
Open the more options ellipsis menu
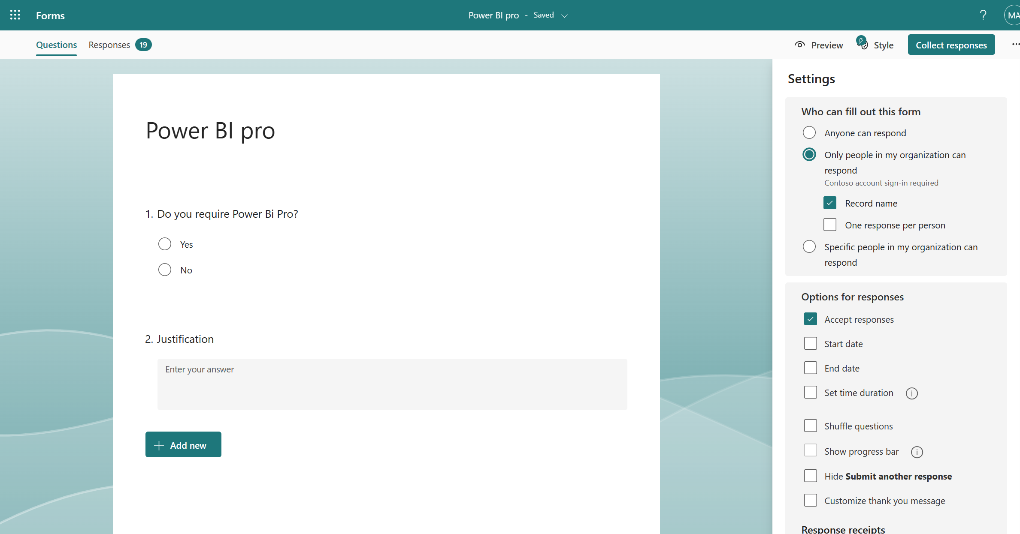(x=1015, y=44)
